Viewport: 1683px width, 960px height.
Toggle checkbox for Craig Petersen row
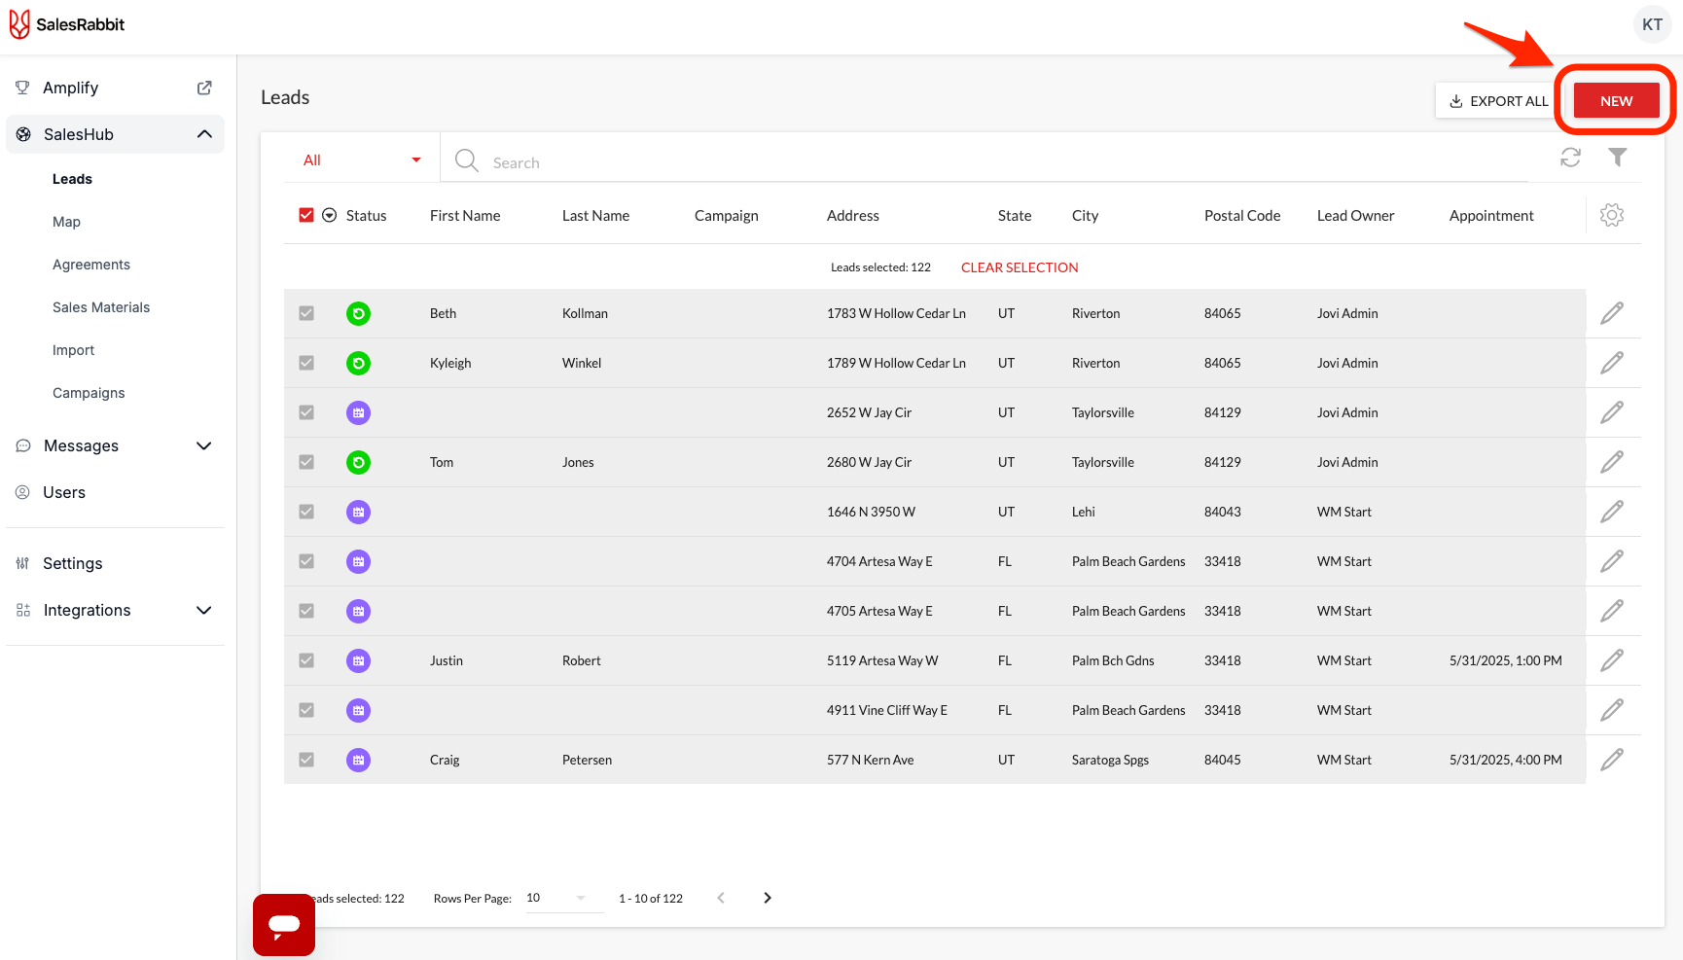306,760
